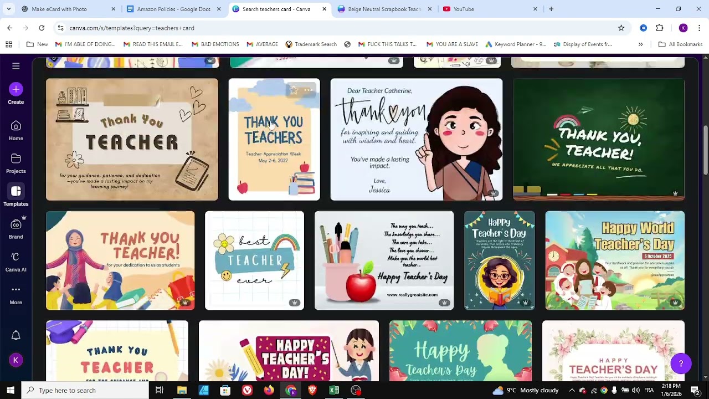
Task: Expand the hidden bookmarks chevron
Action: pos(640,44)
